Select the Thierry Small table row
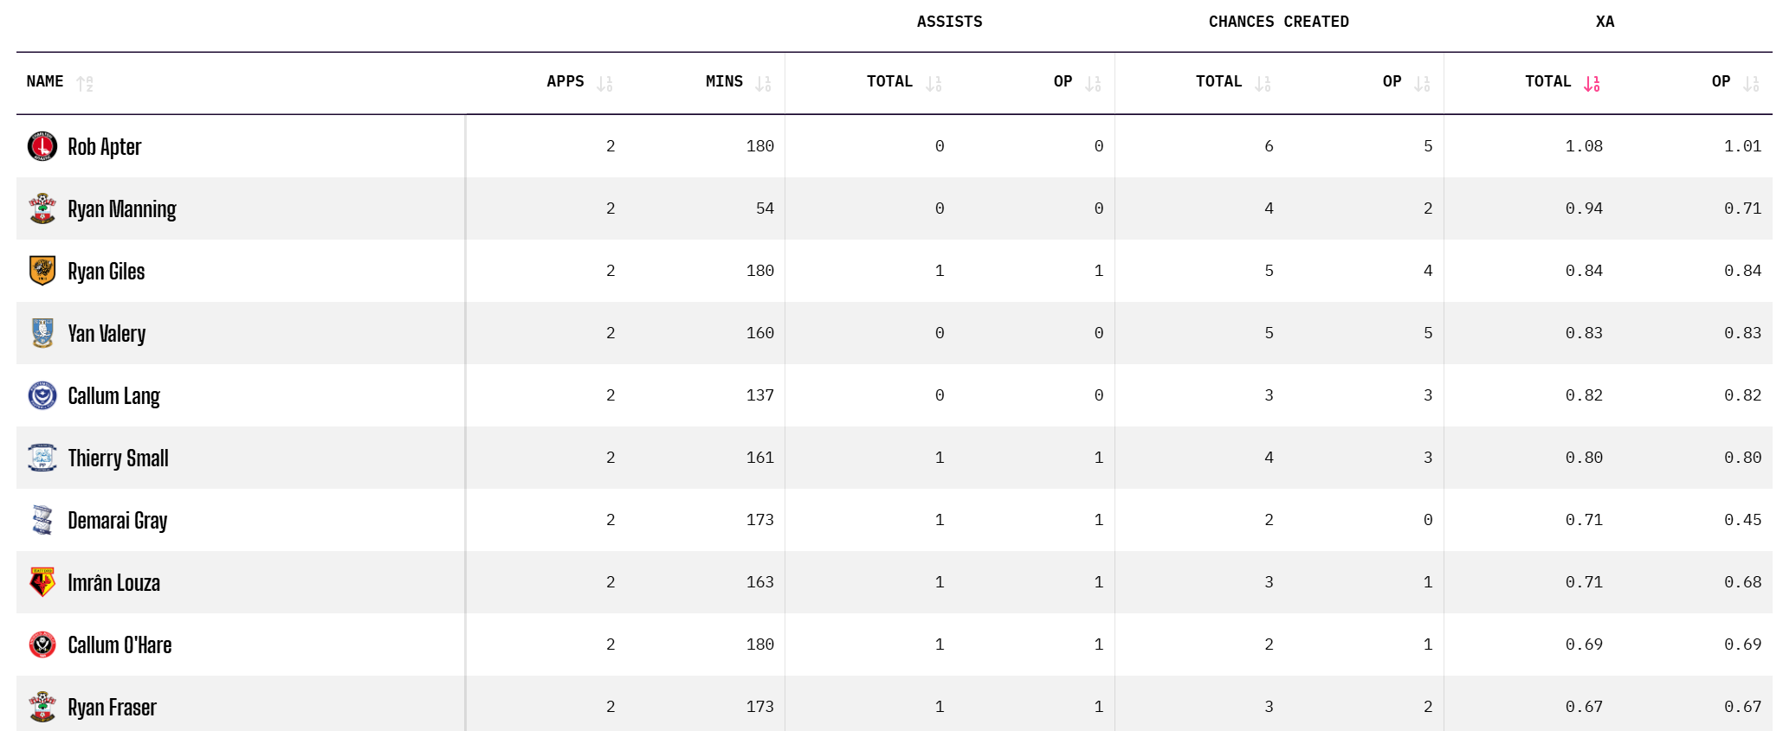 pyautogui.click(x=894, y=458)
